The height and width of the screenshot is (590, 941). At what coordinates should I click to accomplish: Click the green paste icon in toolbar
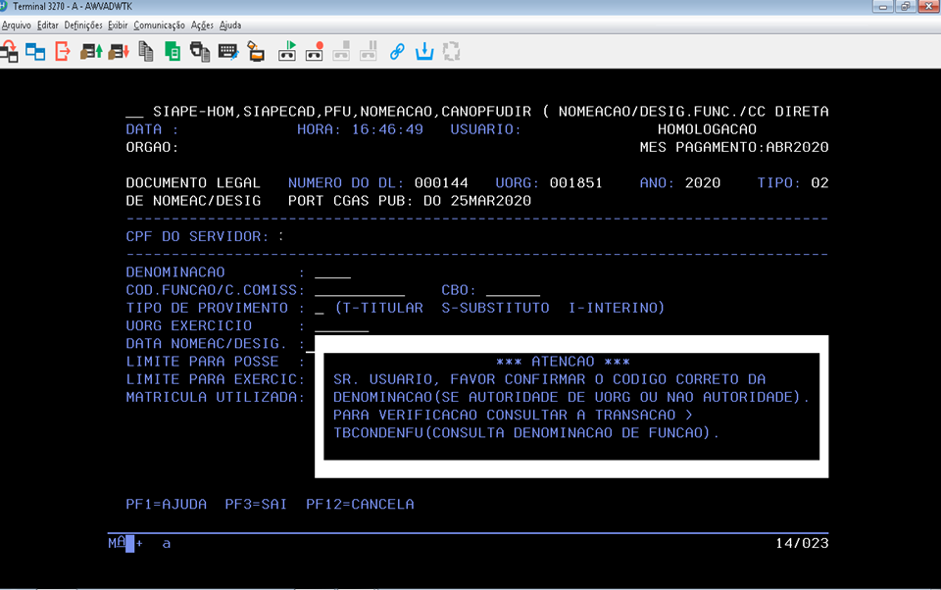coord(173,51)
